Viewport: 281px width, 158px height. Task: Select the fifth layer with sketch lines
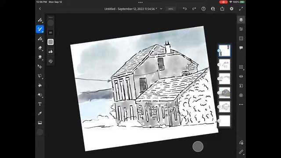pos(224,107)
